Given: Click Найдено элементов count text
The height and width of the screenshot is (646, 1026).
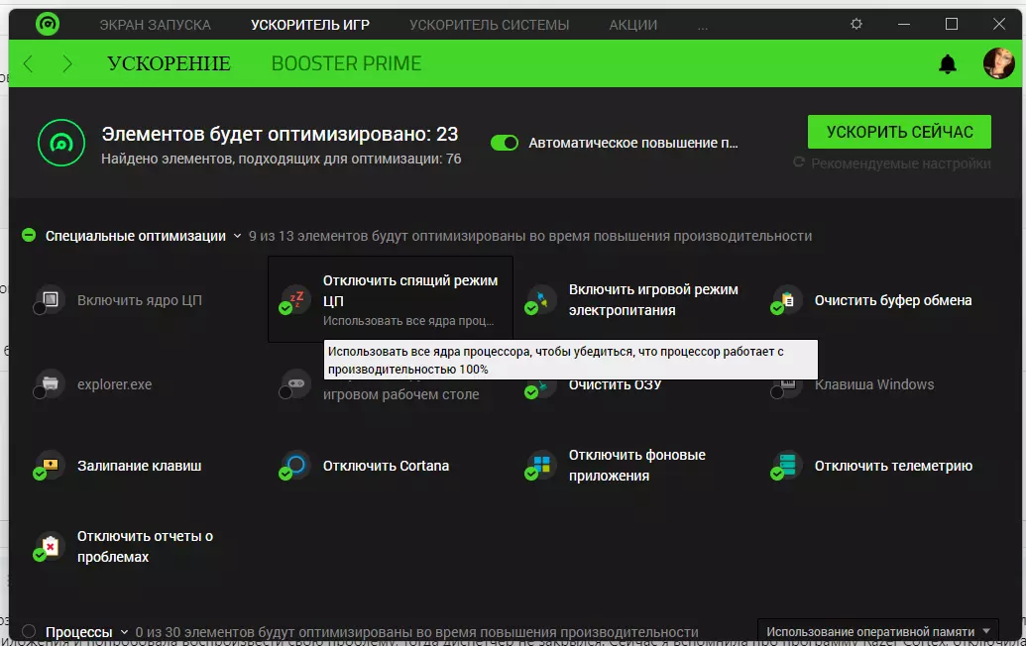Looking at the screenshot, I should (x=281, y=159).
